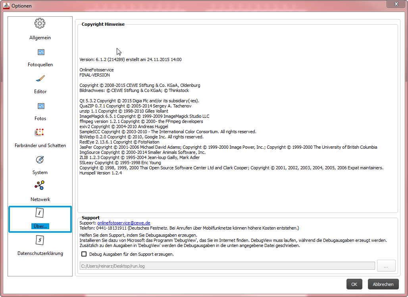
Task: Click the QuaZIP 0.7.1 copyright line
Action: pyautogui.click(x=135, y=106)
